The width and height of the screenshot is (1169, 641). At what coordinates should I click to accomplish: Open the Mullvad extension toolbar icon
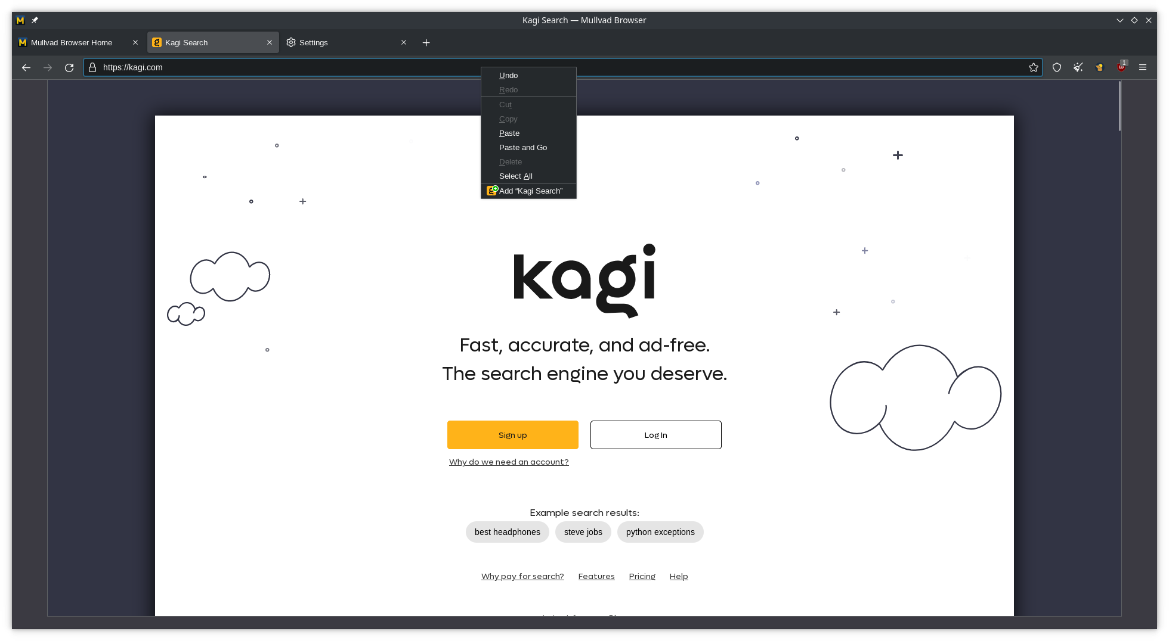coord(1100,67)
